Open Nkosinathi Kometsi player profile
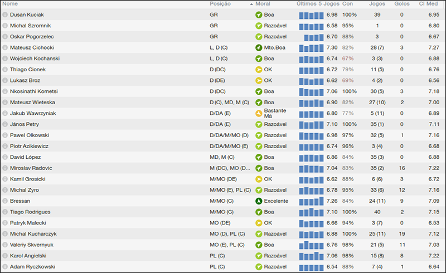This screenshot has width=446, height=273. [34, 91]
